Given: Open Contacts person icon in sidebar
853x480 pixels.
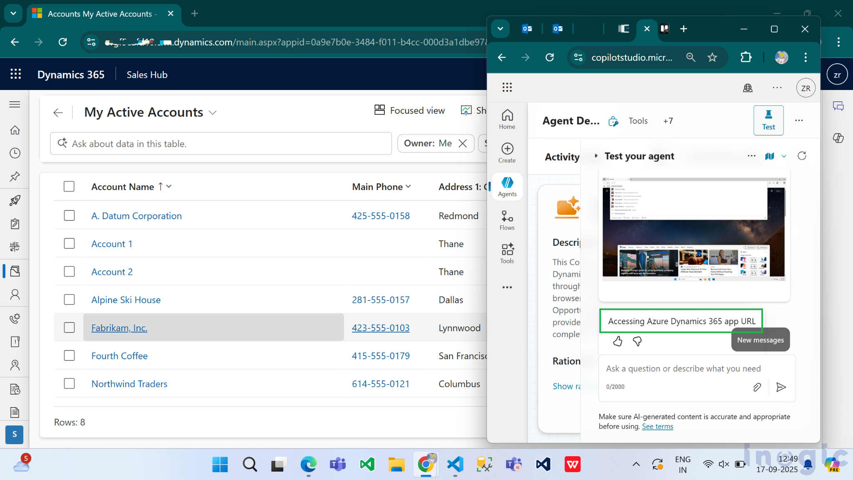Looking at the screenshot, I should (x=15, y=295).
